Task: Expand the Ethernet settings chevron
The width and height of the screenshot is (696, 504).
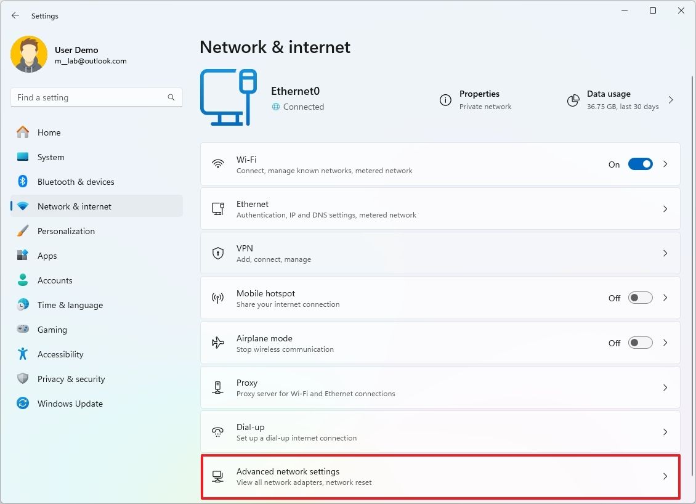Action: click(x=665, y=208)
